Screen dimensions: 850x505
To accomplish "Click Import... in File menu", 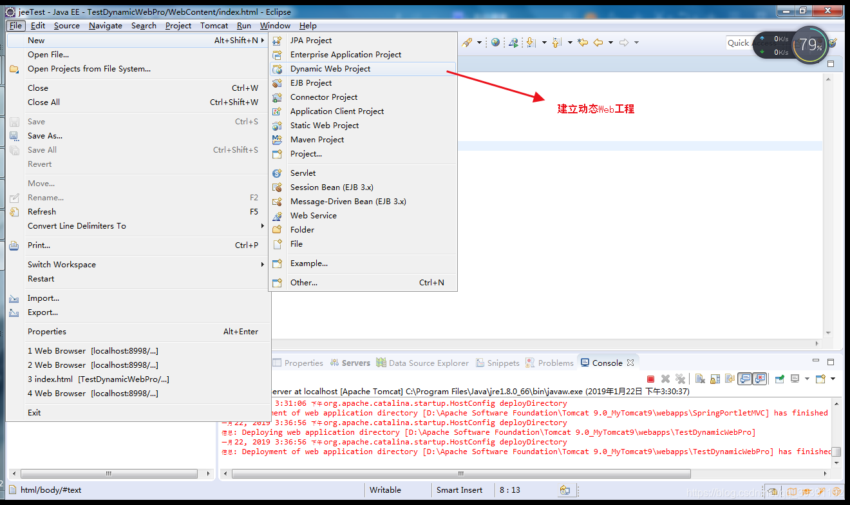I will click(x=138, y=298).
